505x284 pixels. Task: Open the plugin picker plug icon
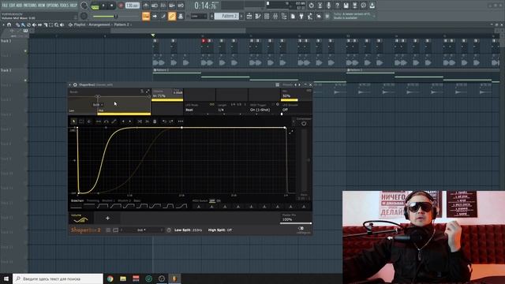pyautogui.click(x=301, y=16)
